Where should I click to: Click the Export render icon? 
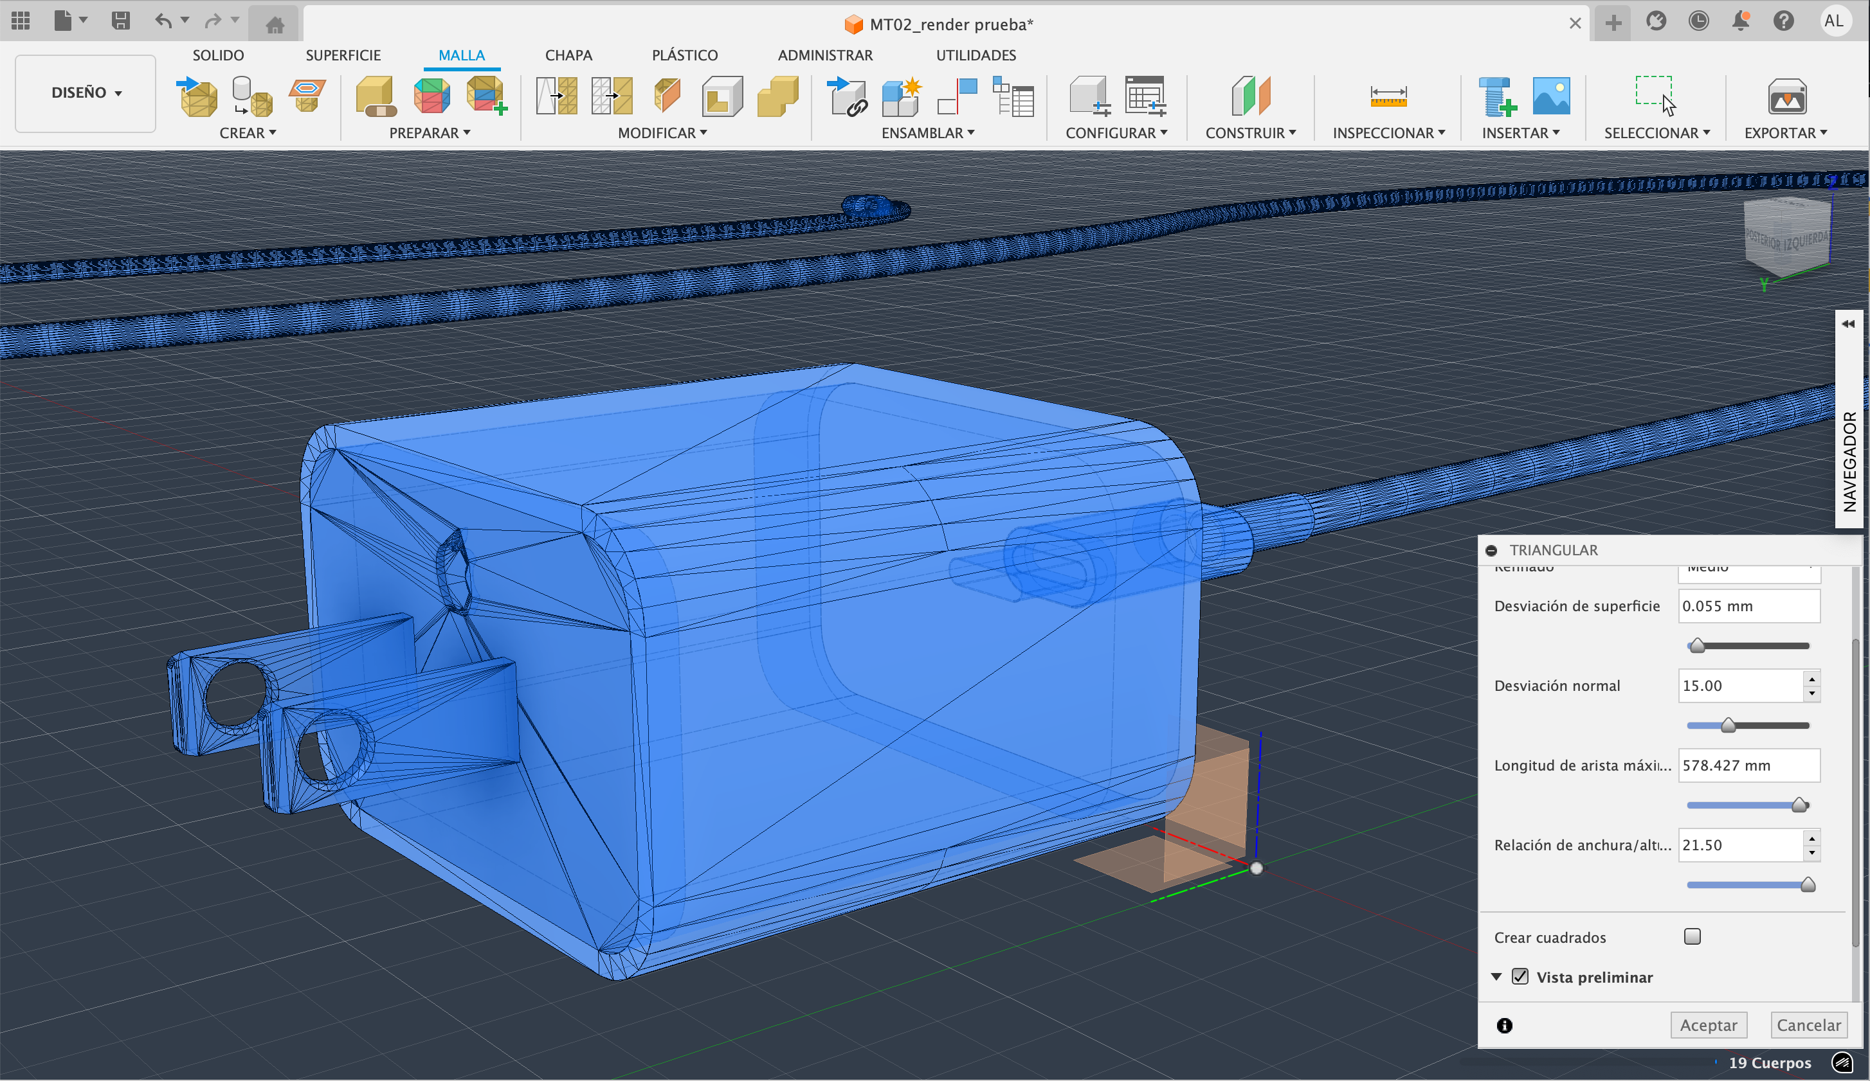pos(1786,97)
